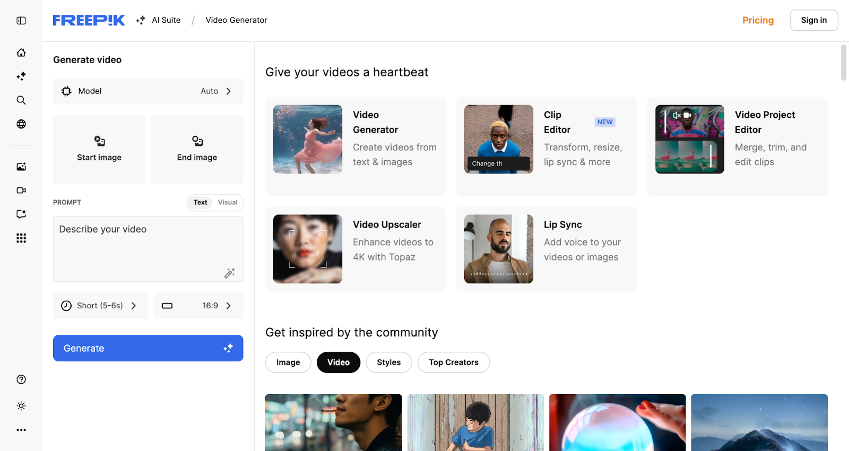Toggle the sidebar panel icon
Image resolution: width=849 pixels, height=451 pixels.
coord(21,21)
